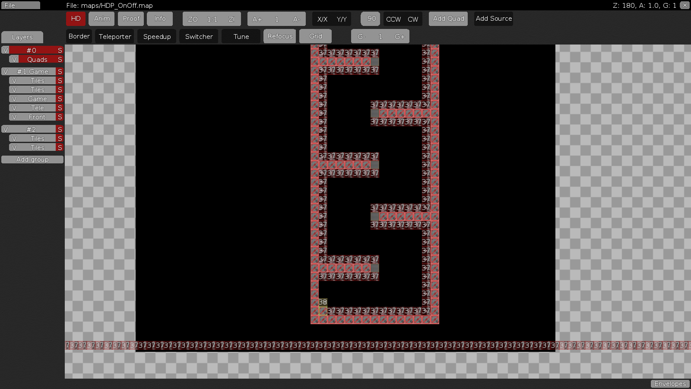691x389 pixels.
Task: Click the ZI zoom in button
Action: [x=231, y=19]
